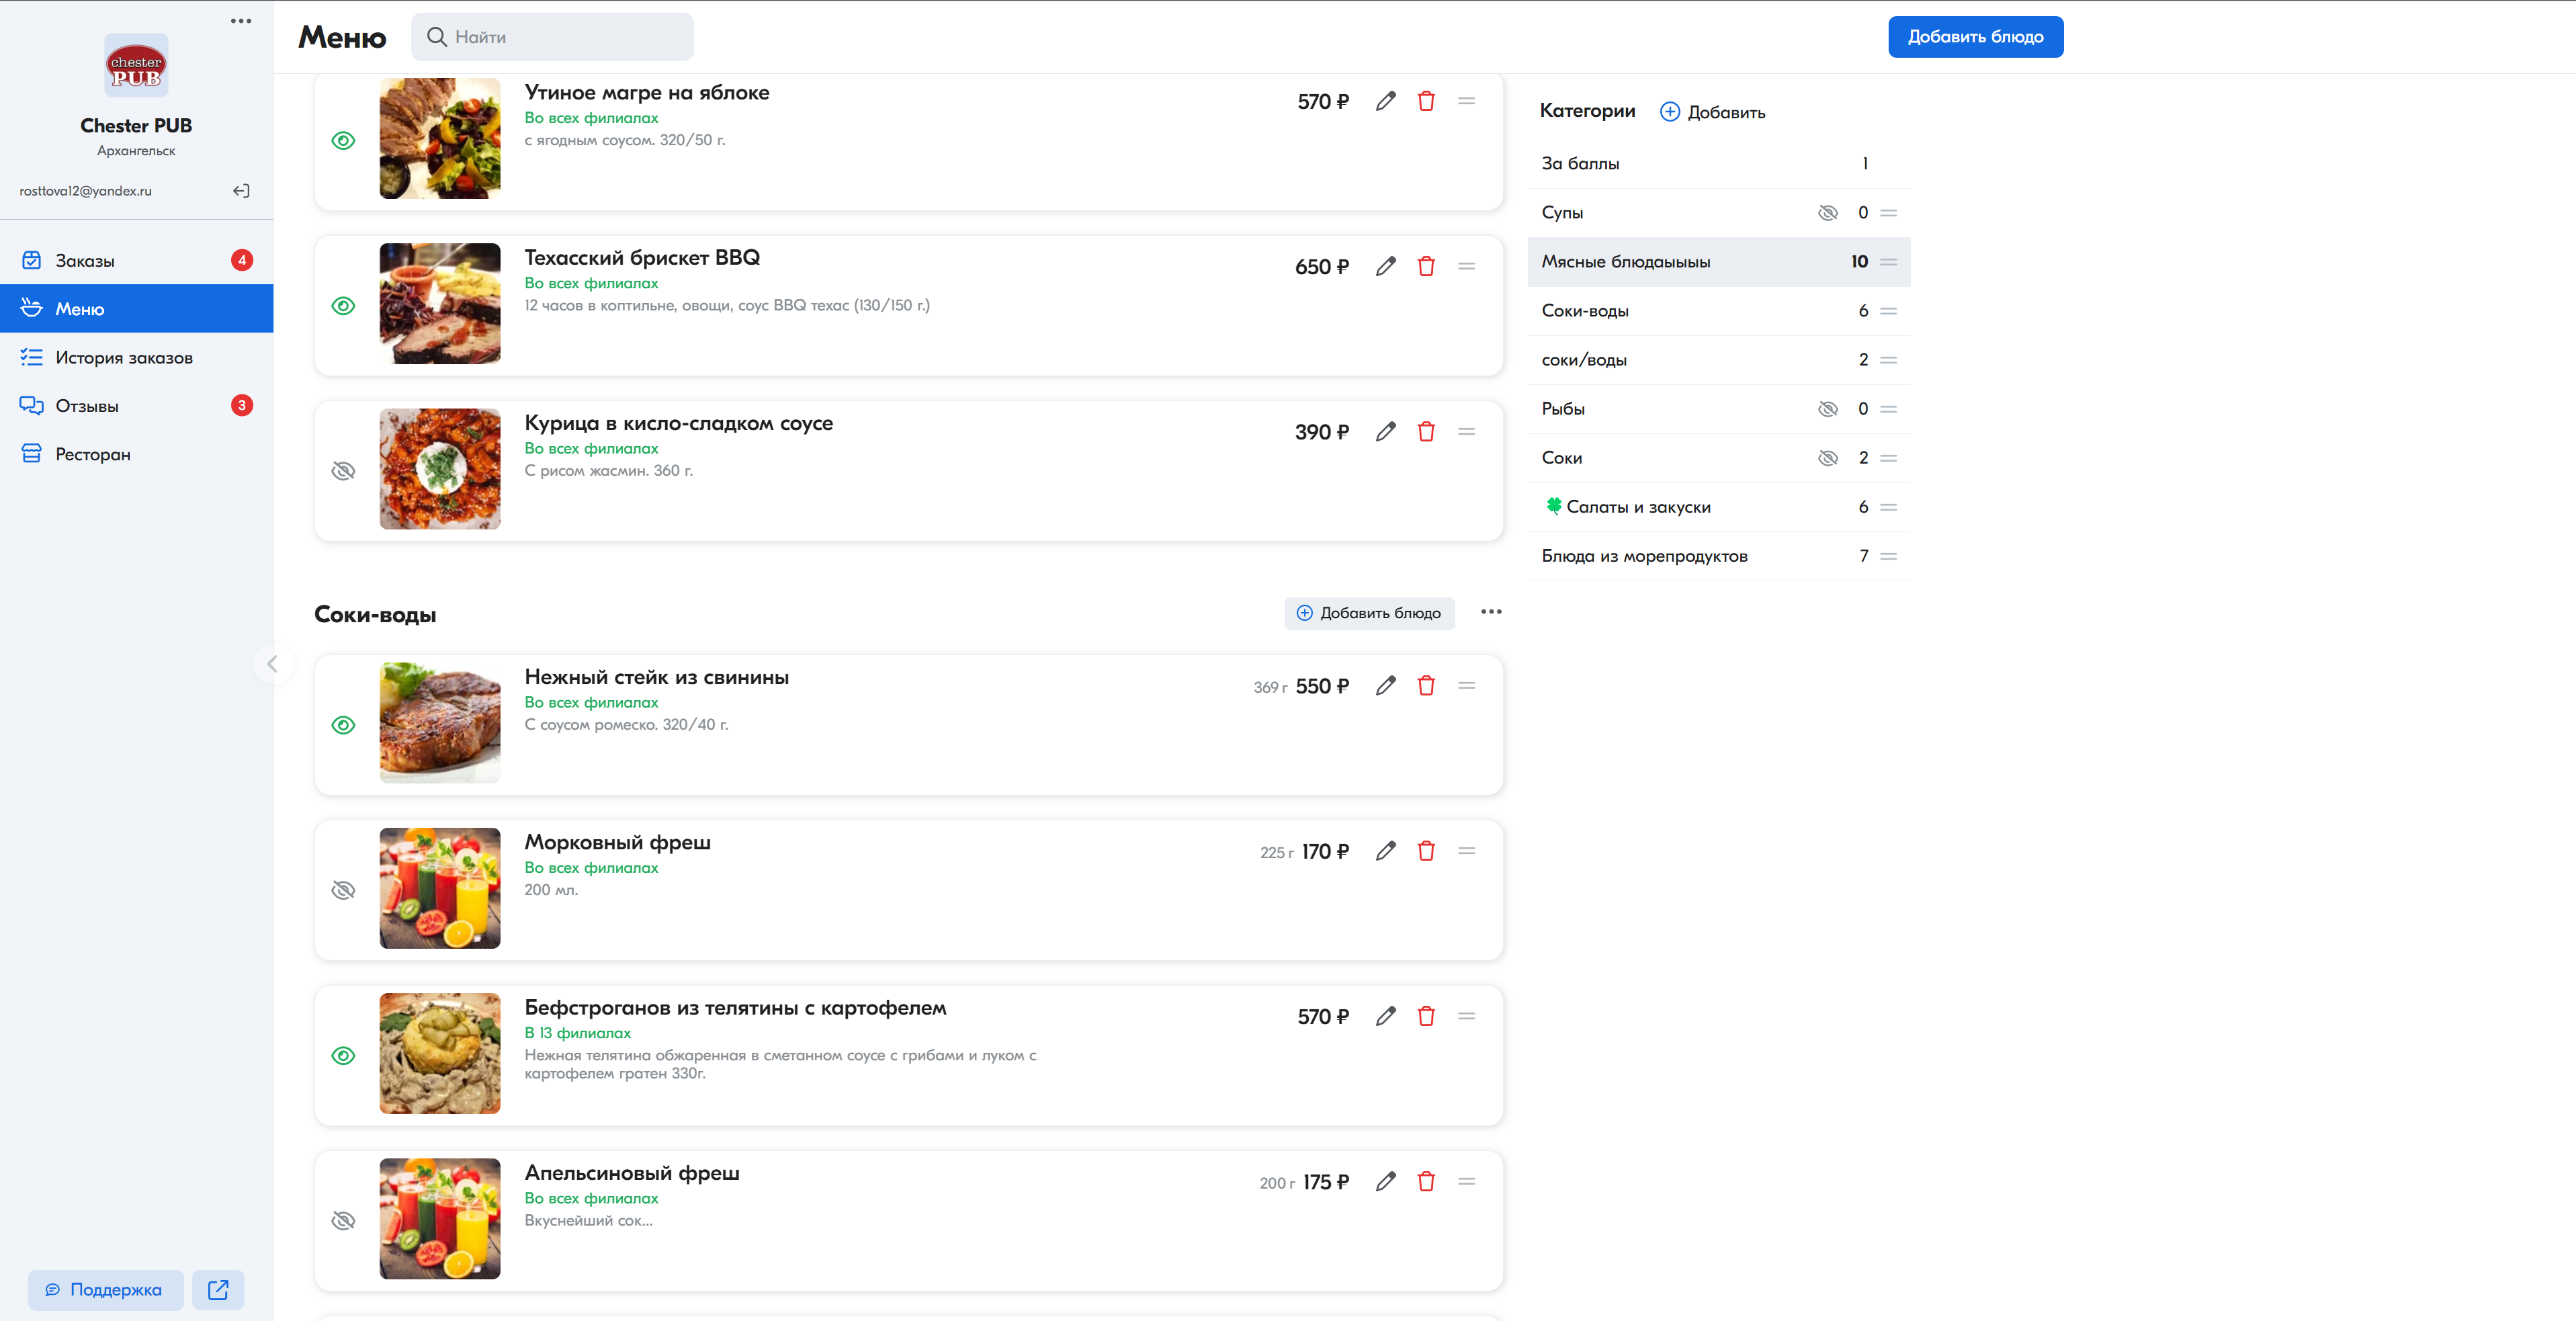Viewport: 2576px width, 1321px height.
Task: Click edit pencil for Утиное магре на яблоке
Action: [1385, 101]
